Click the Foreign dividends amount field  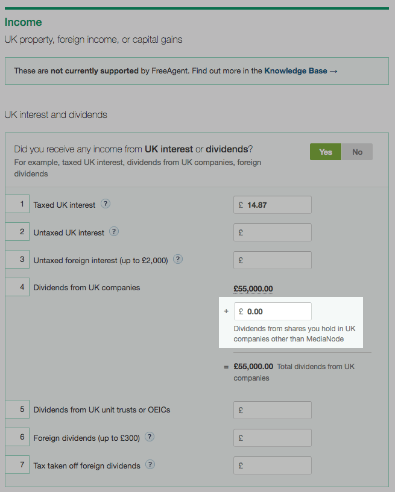(x=273, y=438)
